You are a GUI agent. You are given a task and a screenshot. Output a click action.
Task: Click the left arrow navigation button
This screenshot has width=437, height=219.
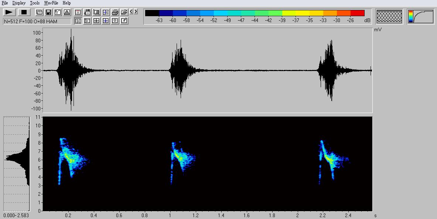[x=132, y=12]
